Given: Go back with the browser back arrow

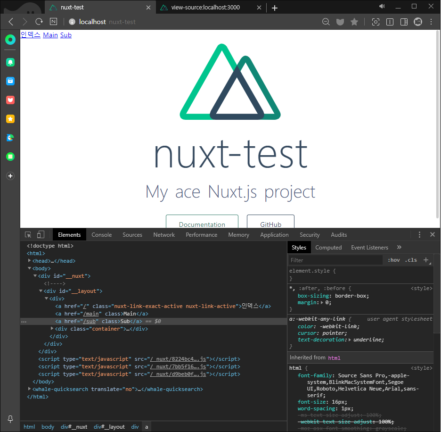Looking at the screenshot, I should coord(11,22).
